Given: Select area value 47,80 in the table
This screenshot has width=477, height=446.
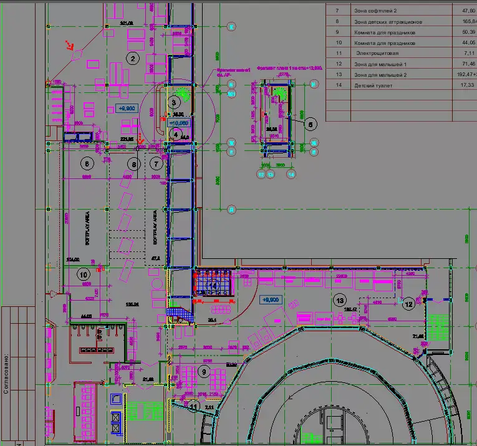Looking at the screenshot, I should coord(468,11).
